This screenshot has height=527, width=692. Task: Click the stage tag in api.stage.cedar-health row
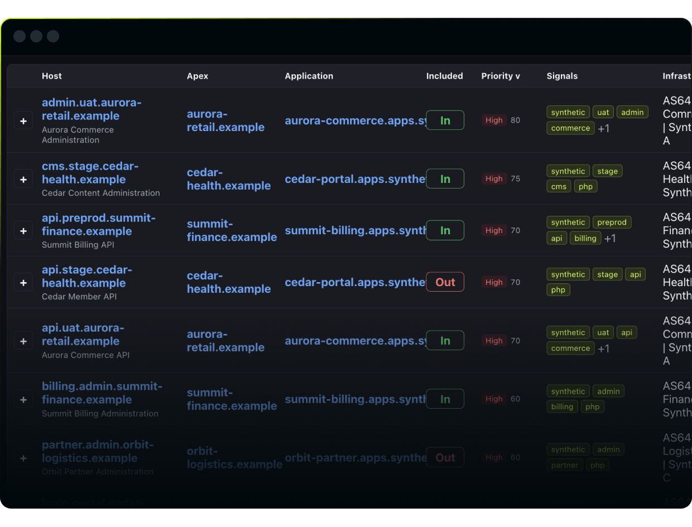point(607,274)
